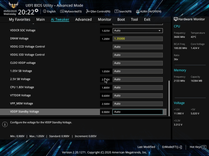Screen dimensions: 209x156
Task: Click the settings gear beside the clock
Action: [37, 11]
